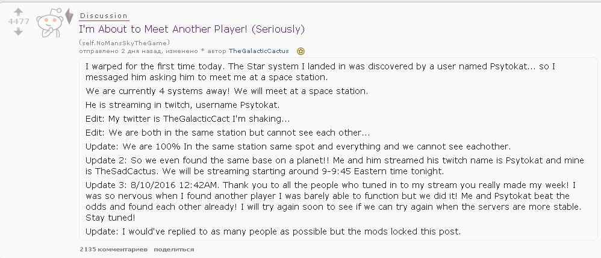Click the self.NoMansSkyTheGame domain link
This screenshot has height=258, width=601.
124,42
